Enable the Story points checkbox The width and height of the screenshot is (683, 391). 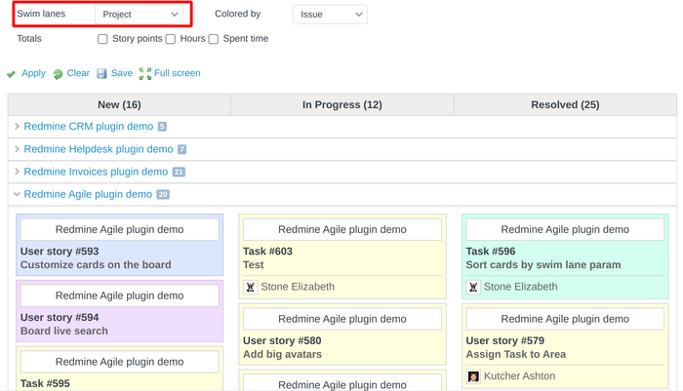coord(102,39)
